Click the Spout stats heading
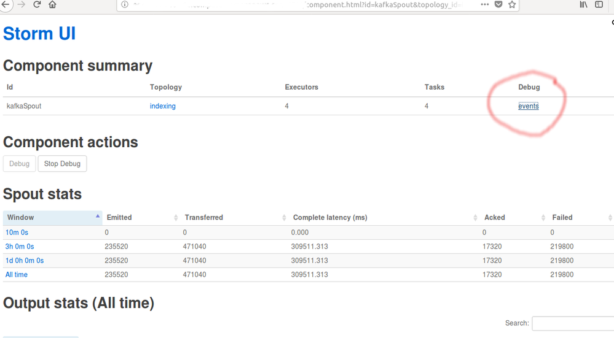Image resolution: width=614 pixels, height=338 pixels. pos(42,194)
